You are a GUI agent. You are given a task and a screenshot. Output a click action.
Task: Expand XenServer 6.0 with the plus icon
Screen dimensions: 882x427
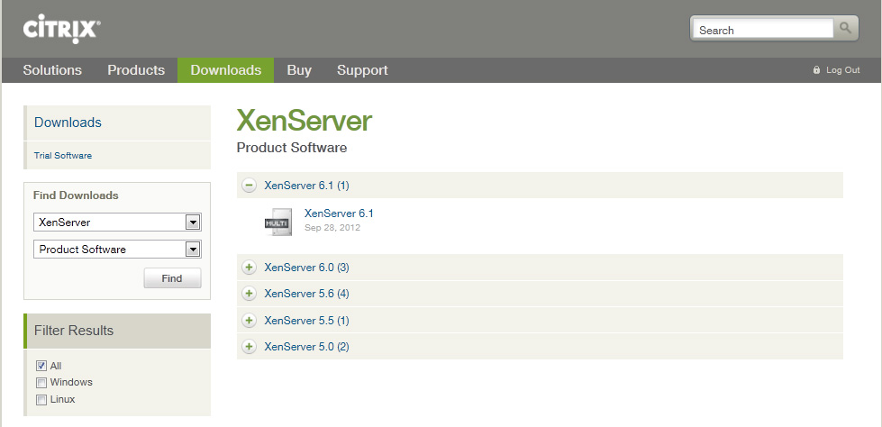click(249, 268)
